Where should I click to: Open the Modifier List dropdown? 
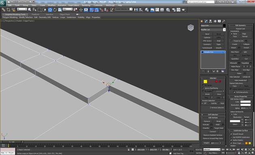pos(213,30)
